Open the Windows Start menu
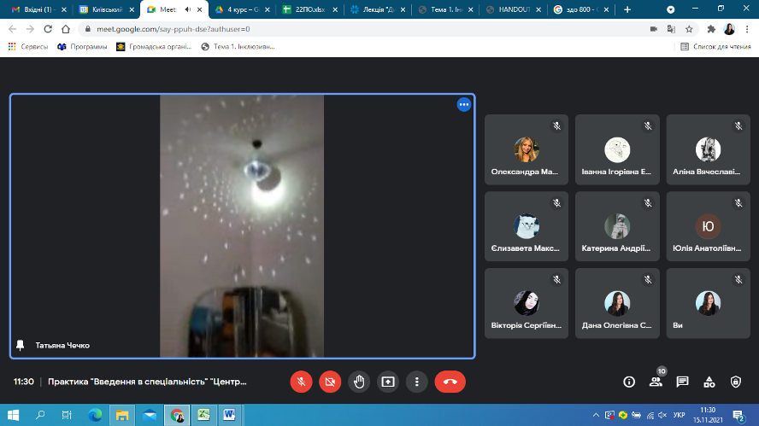This screenshot has height=426, width=759. pos(13,415)
